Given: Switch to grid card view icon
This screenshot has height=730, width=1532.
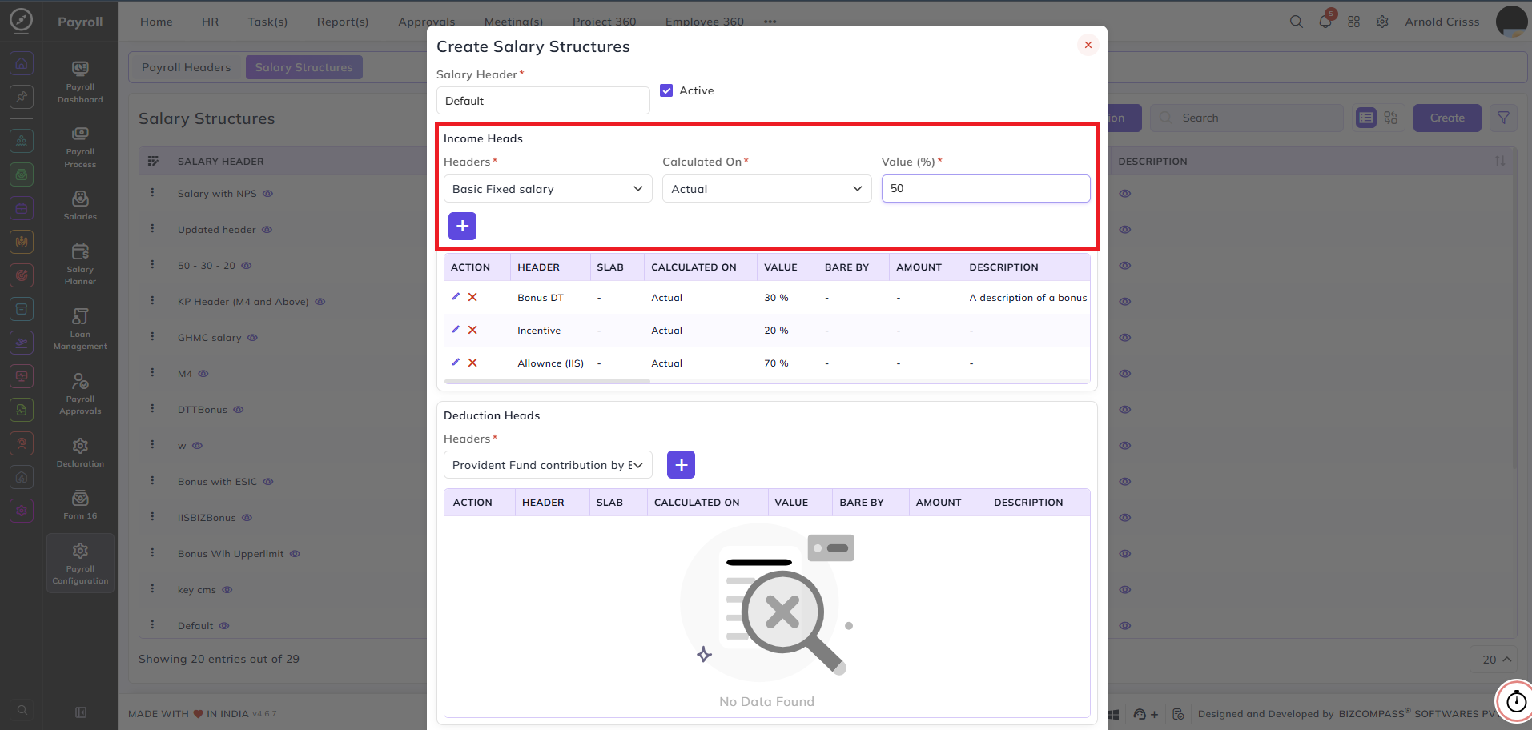Looking at the screenshot, I should point(1391,118).
